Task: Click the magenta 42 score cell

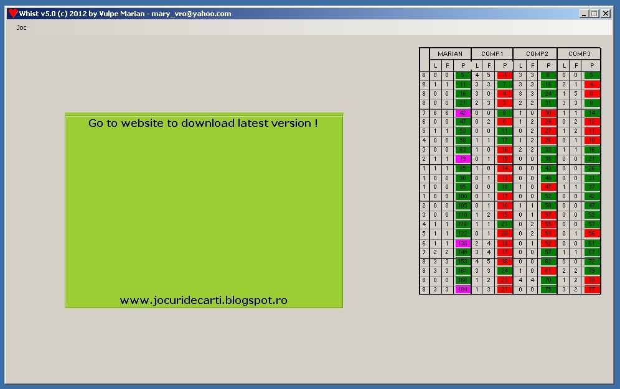Action: tap(463, 113)
